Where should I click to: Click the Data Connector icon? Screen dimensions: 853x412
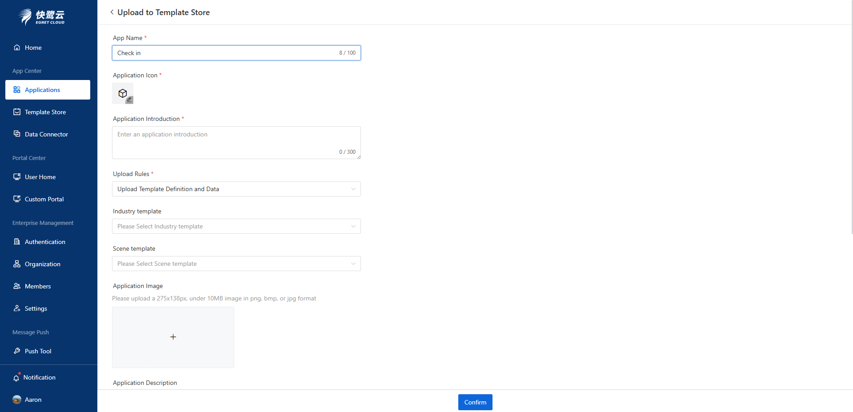coord(17,134)
